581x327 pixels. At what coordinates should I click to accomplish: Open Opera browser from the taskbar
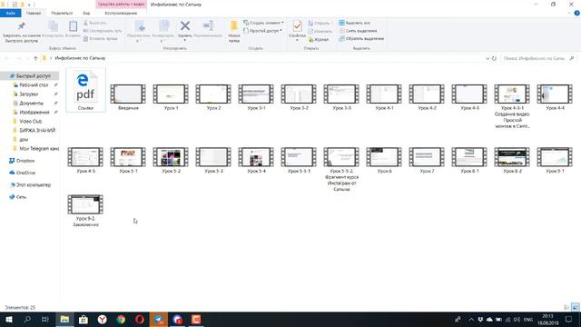tap(140, 319)
